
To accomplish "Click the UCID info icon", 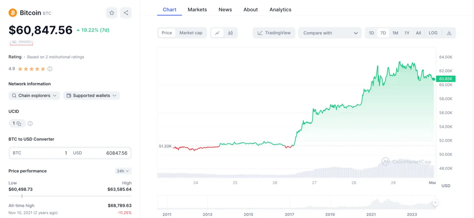I will coord(30,124).
